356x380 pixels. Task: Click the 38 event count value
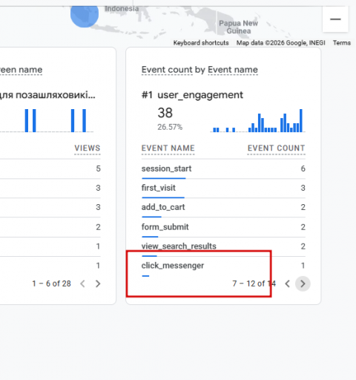tap(165, 113)
